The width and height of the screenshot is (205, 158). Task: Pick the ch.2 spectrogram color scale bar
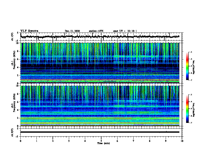click(187, 109)
